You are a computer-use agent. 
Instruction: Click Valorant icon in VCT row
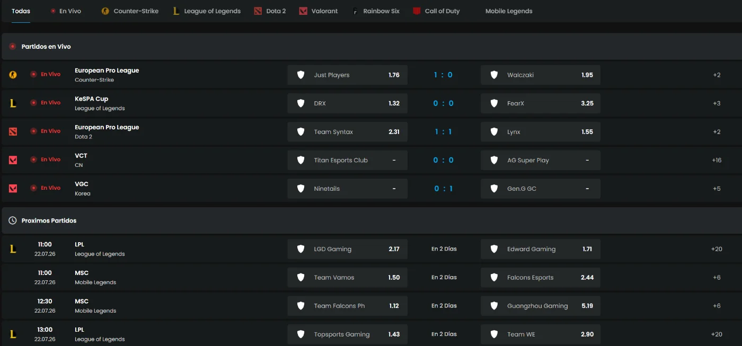13,160
